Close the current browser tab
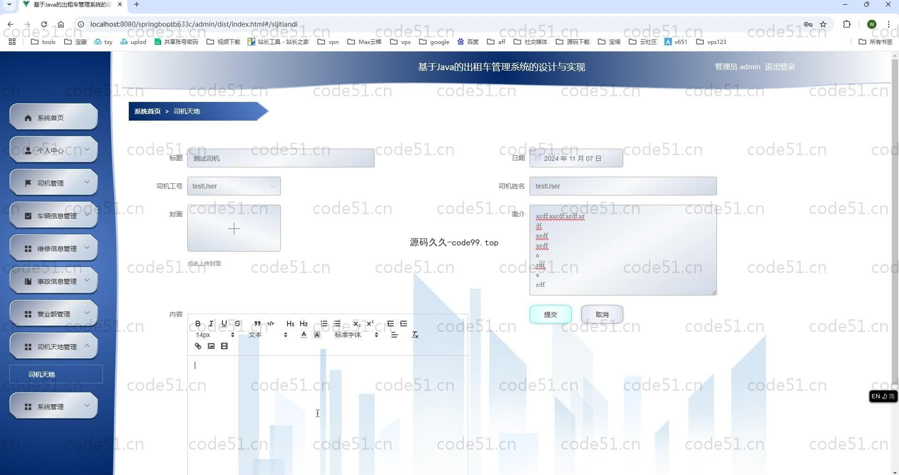The width and height of the screenshot is (899, 475). (x=120, y=5)
